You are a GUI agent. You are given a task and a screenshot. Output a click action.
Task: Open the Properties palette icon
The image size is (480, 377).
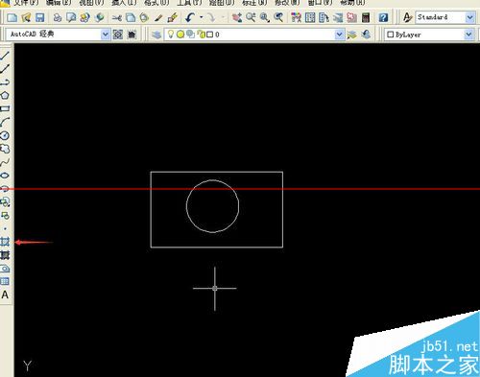(296, 17)
